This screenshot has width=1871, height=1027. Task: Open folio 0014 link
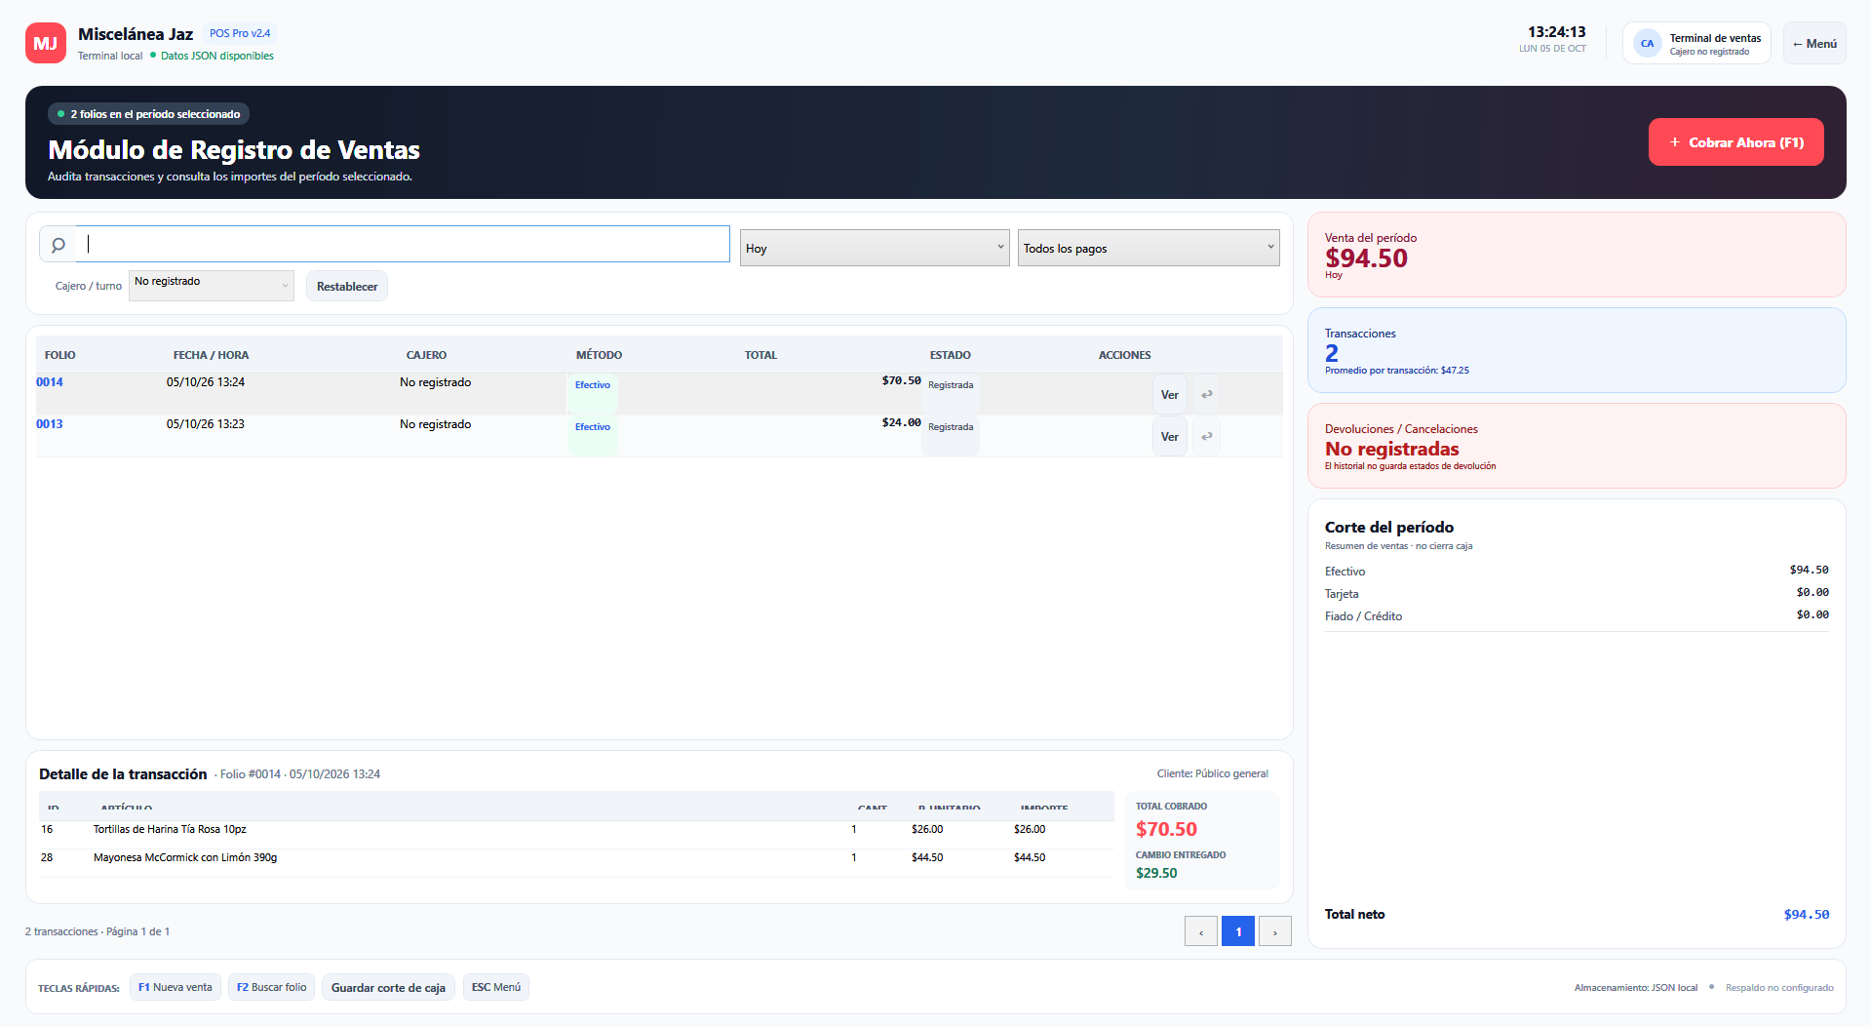[x=50, y=382]
